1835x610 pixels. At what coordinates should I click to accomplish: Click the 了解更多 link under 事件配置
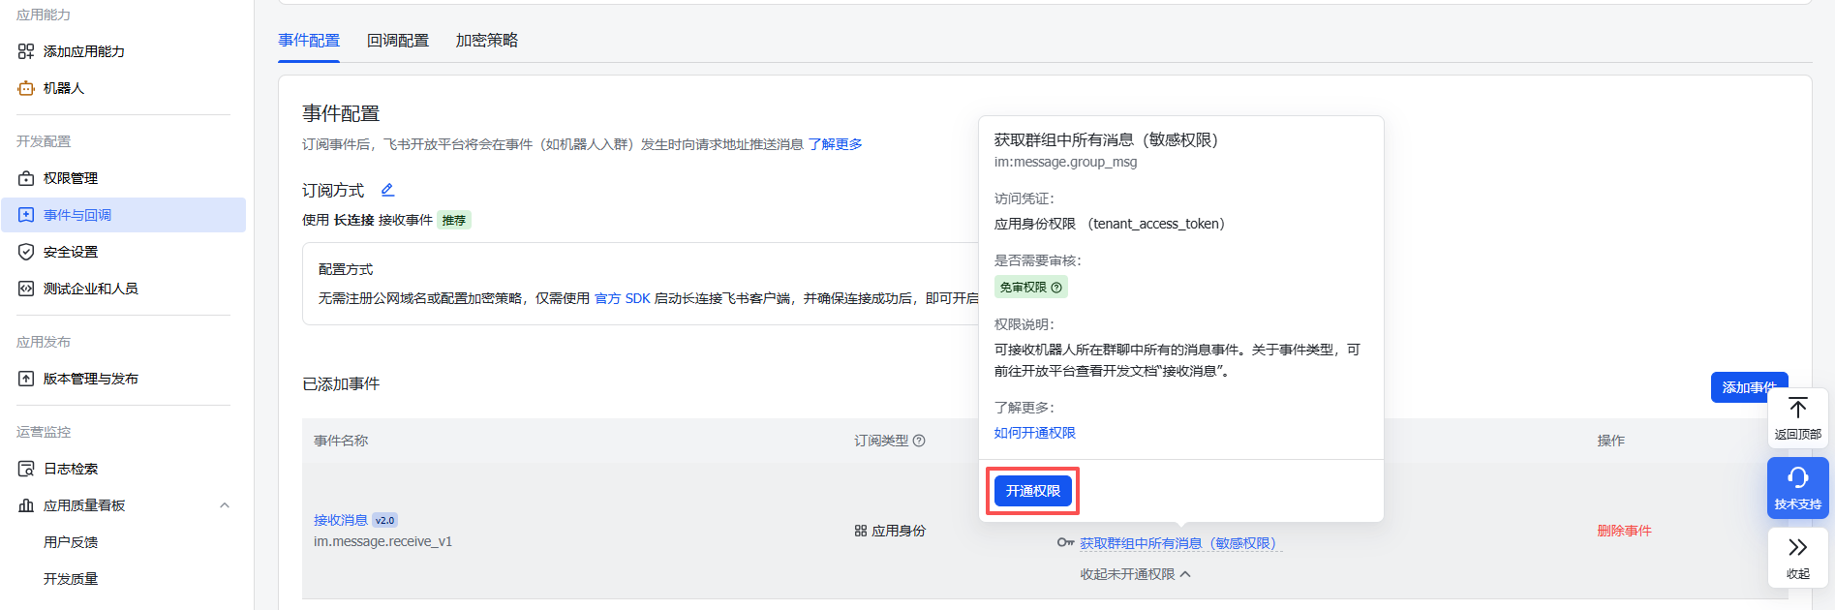coord(835,144)
